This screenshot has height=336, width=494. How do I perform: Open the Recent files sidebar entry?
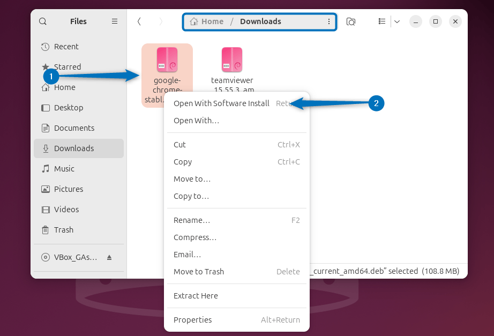point(66,47)
